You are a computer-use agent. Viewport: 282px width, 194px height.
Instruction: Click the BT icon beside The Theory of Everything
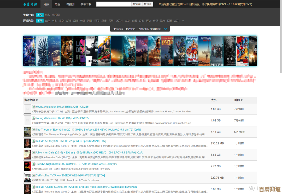tap(34, 130)
